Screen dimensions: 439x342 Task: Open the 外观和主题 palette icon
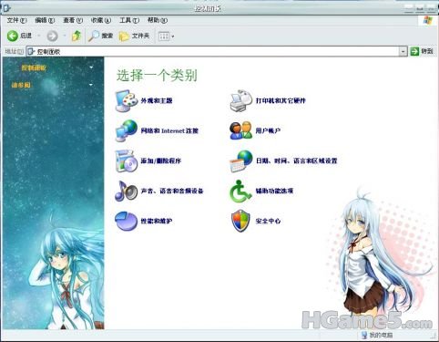pos(127,100)
